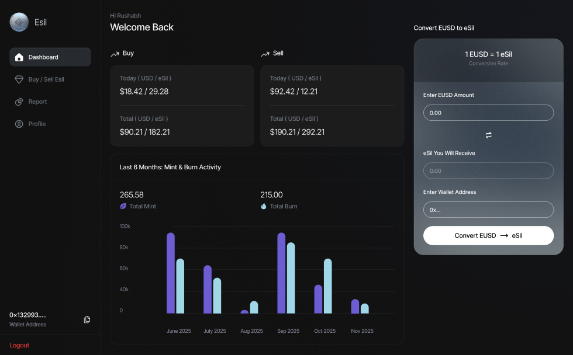This screenshot has width=573, height=355.
Task: Click the Buy trend arrow icon
Action: coord(115,54)
